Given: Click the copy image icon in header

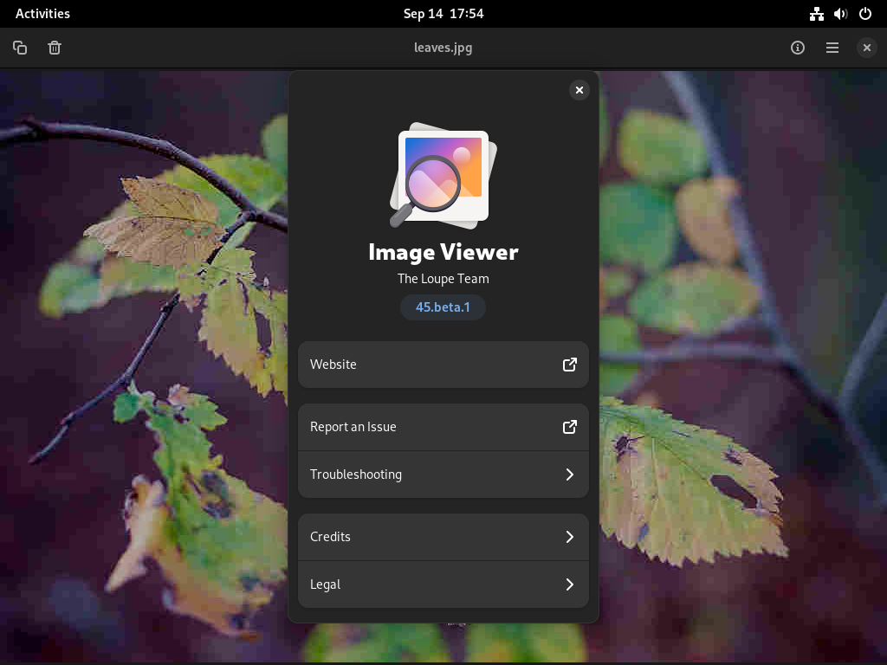Looking at the screenshot, I should [x=20, y=48].
